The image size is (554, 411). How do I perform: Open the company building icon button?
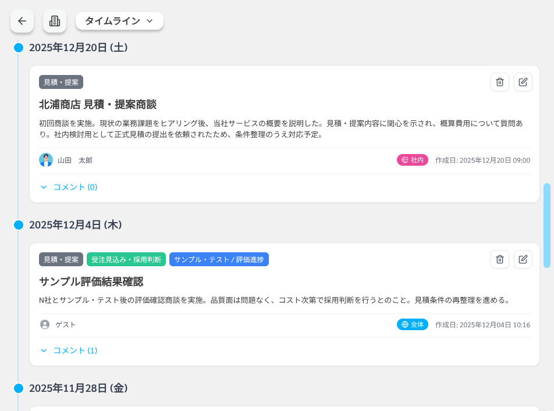55,21
